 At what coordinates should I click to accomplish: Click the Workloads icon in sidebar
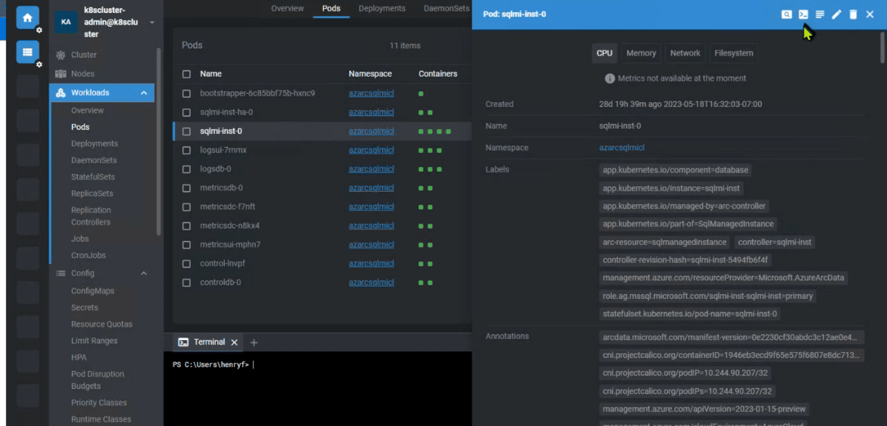point(61,93)
